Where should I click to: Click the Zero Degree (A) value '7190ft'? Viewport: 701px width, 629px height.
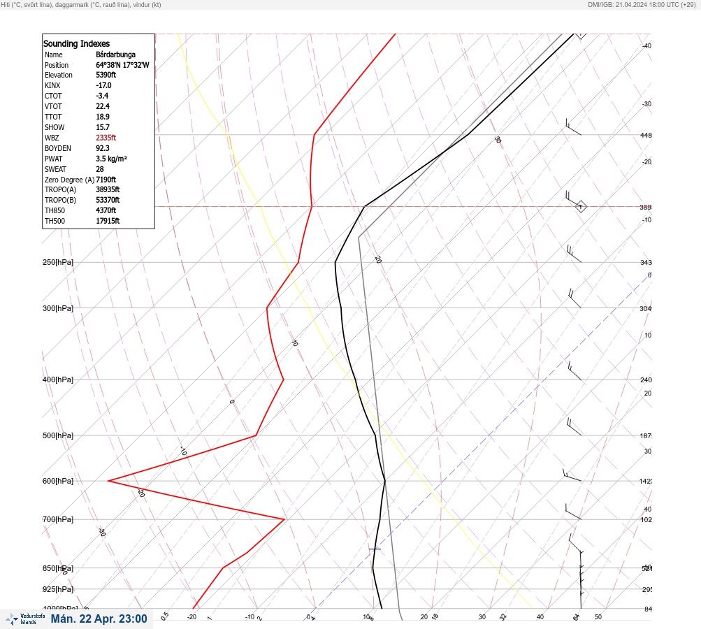coord(106,180)
